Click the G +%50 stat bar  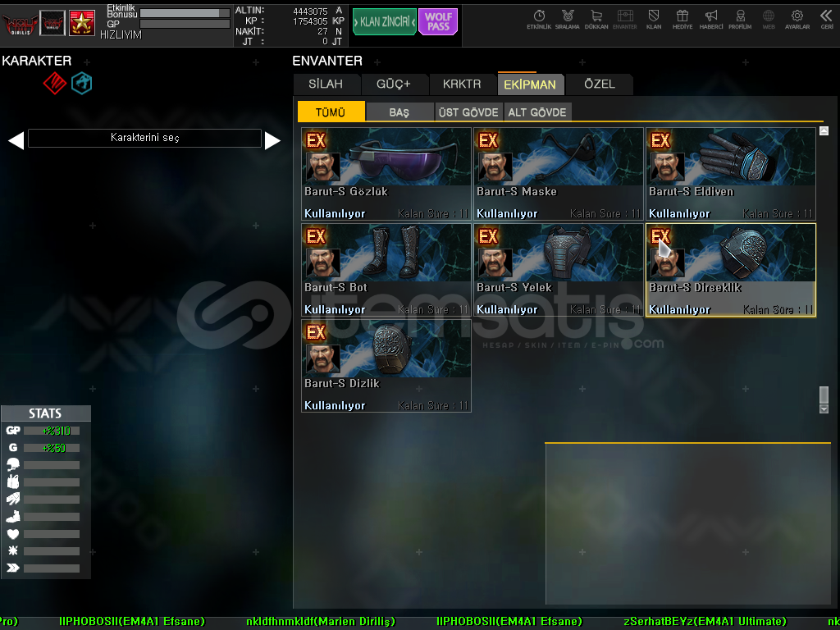pos(52,448)
